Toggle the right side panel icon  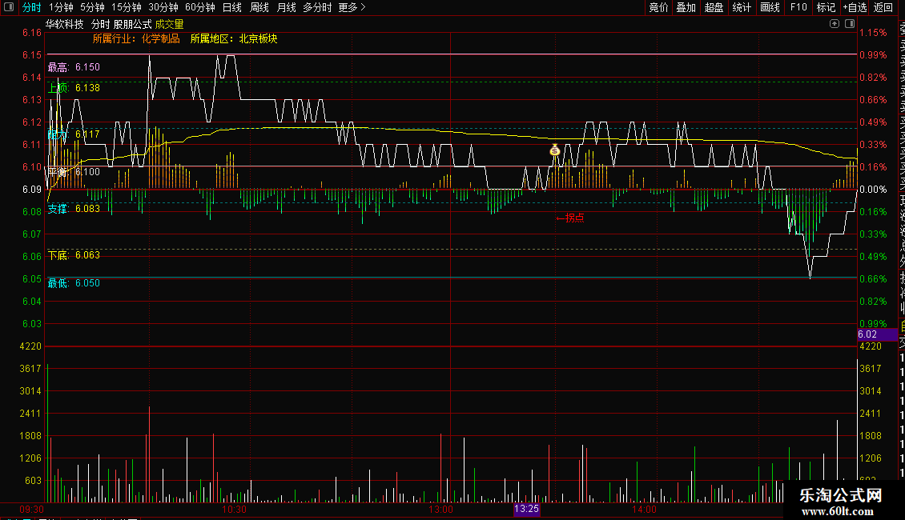pyautogui.click(x=850, y=24)
